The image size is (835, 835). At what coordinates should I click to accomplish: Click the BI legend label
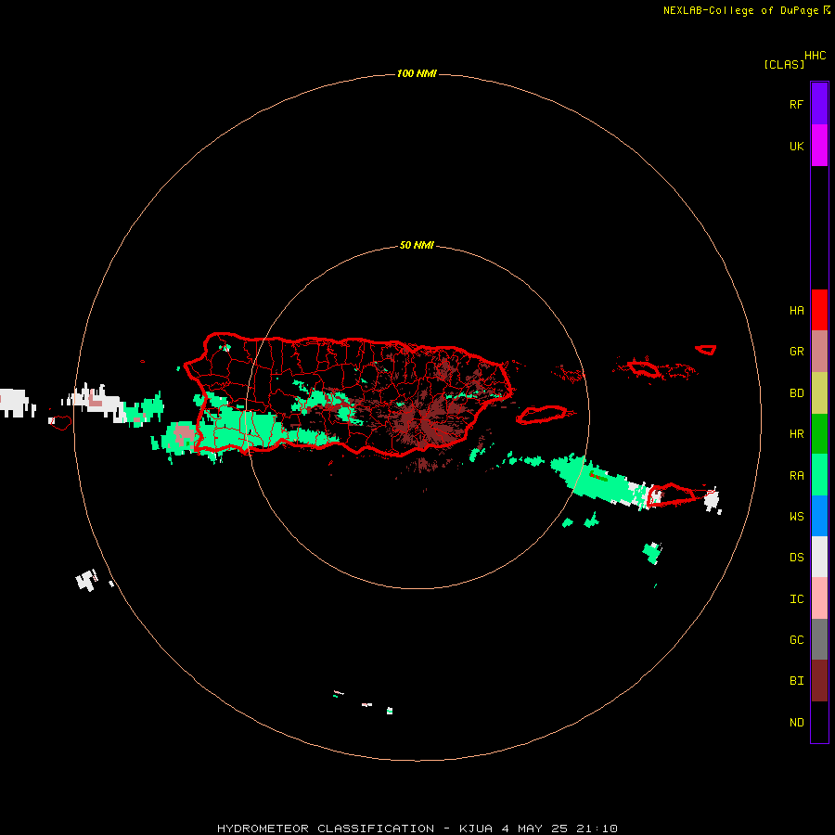[796, 681]
